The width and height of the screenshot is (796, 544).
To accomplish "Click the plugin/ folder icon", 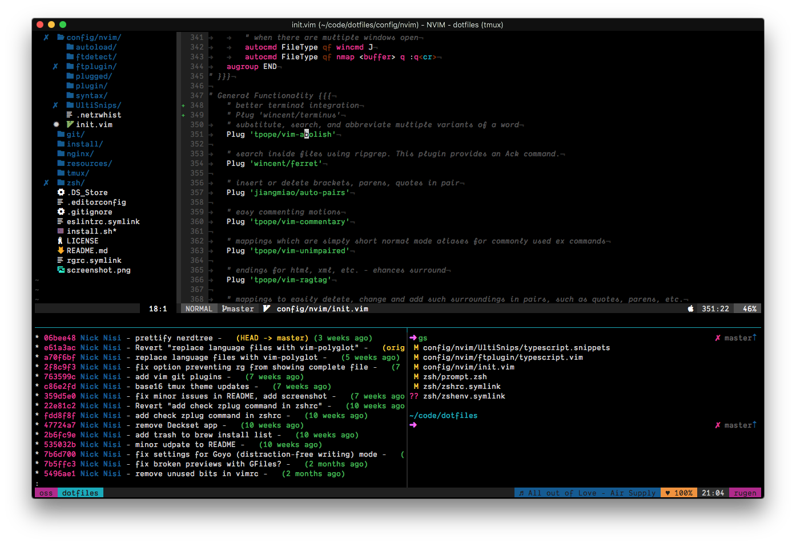I will click(x=70, y=86).
